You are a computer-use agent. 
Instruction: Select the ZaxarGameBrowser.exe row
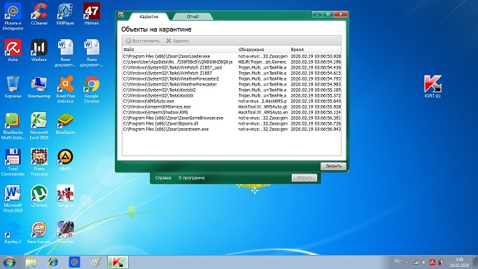coord(232,118)
